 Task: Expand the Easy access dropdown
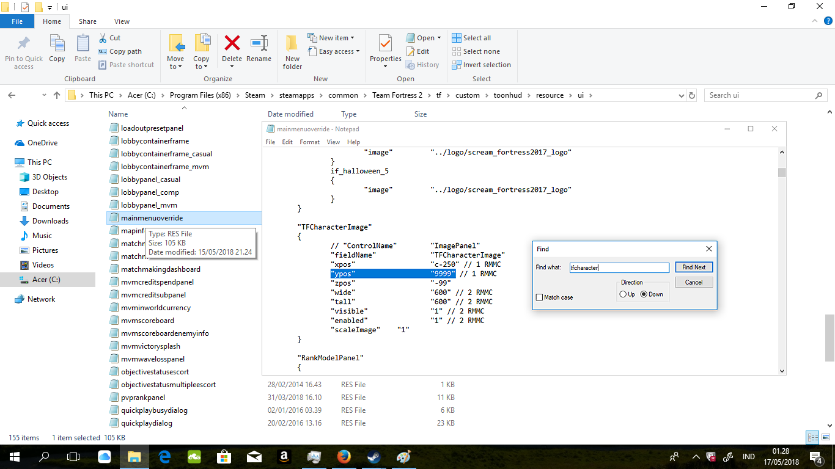(339, 51)
